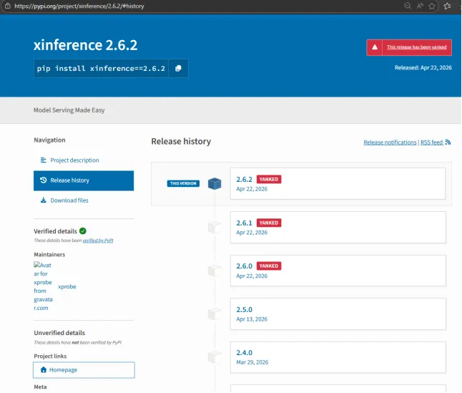Click the Project description list icon
This screenshot has height=393, width=462.
(44, 160)
